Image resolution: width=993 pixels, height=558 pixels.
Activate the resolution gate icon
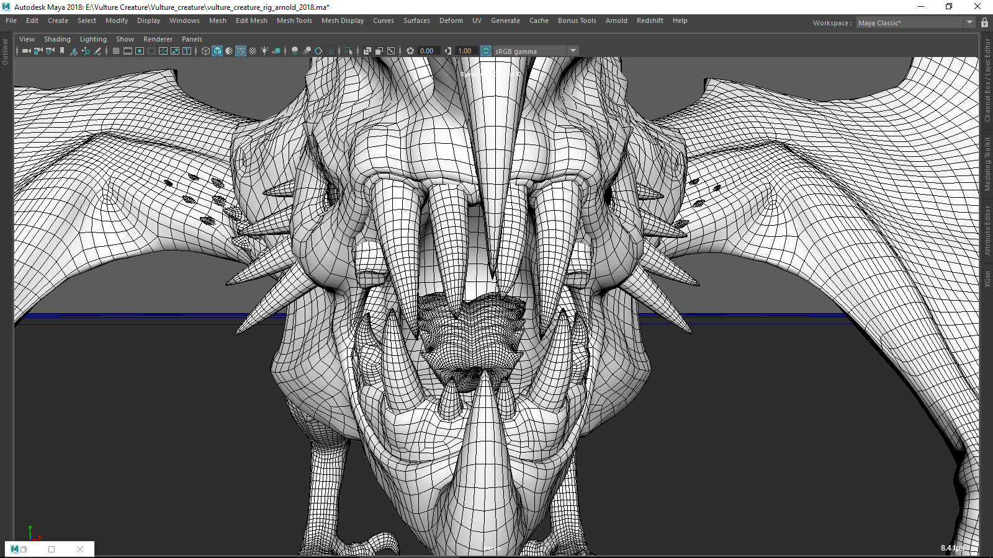(x=140, y=51)
